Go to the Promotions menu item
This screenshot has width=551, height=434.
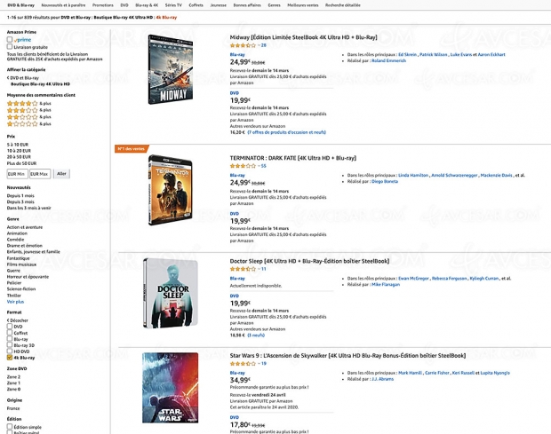point(102,5)
